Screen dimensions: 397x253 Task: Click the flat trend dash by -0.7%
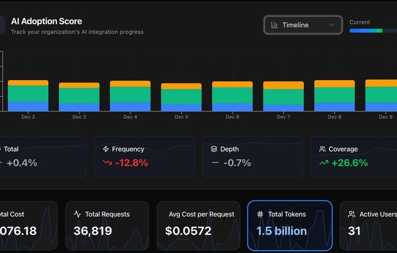tap(215, 162)
